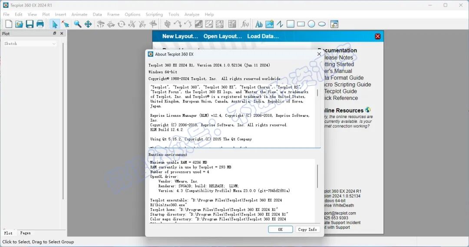469x247 pixels.
Task: Open the Macro Scripting Guide link
Action: (x=347, y=85)
